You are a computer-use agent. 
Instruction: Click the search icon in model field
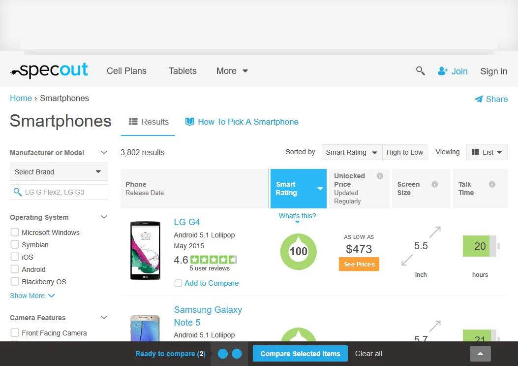pyautogui.click(x=18, y=192)
